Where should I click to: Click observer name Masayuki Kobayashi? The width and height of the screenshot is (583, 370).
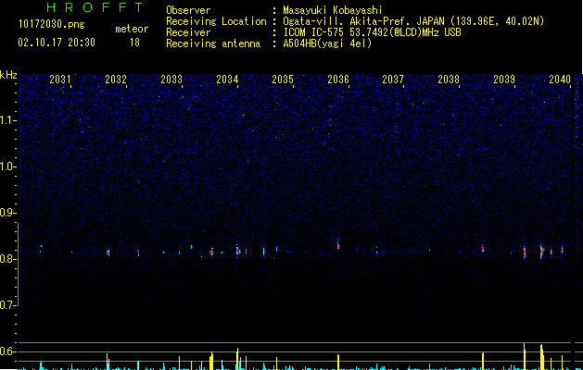(x=333, y=10)
